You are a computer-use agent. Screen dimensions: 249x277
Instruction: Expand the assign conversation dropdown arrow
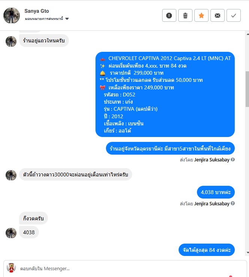tap(67, 19)
